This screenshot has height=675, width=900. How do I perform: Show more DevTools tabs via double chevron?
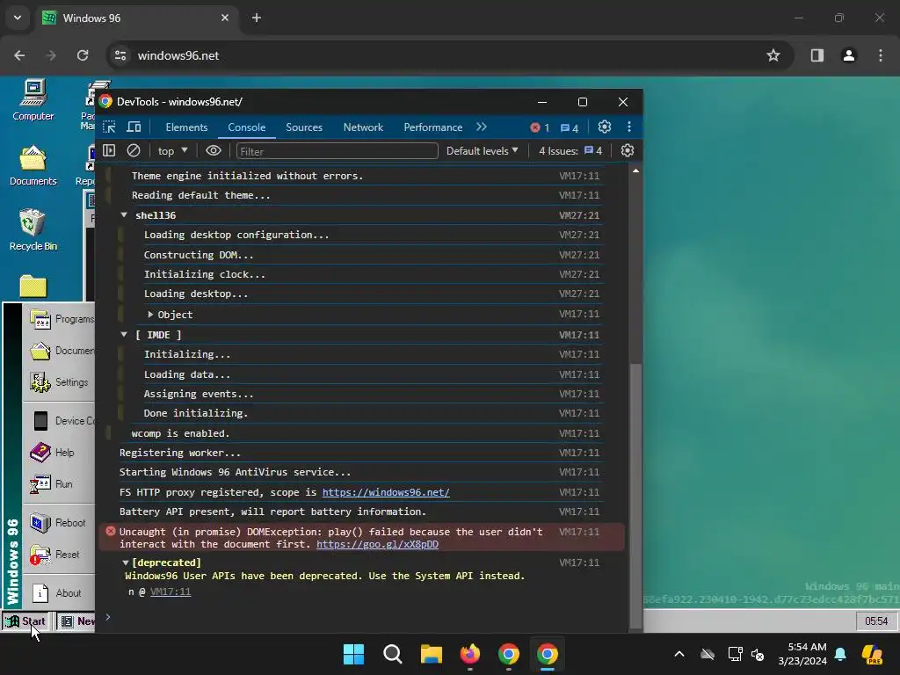pos(481,127)
